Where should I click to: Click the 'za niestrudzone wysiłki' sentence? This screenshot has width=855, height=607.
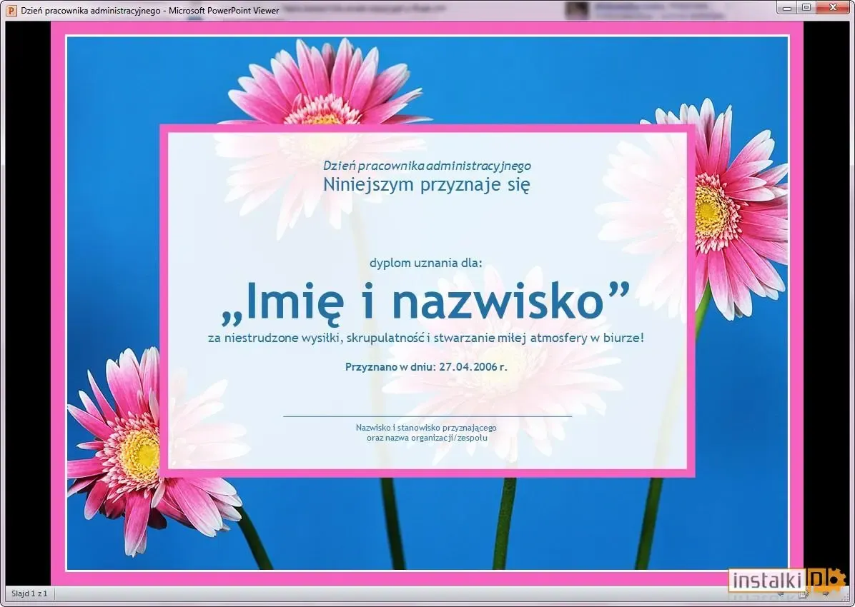426,338
